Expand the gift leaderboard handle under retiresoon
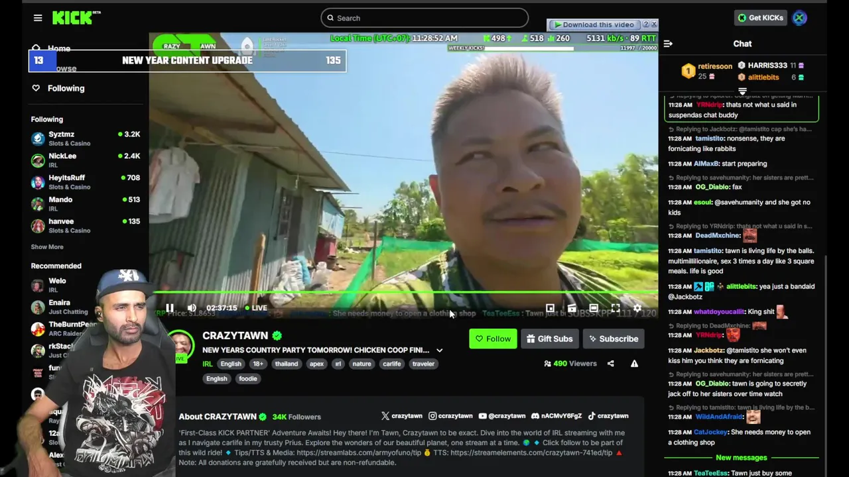The width and height of the screenshot is (849, 477). [742, 91]
